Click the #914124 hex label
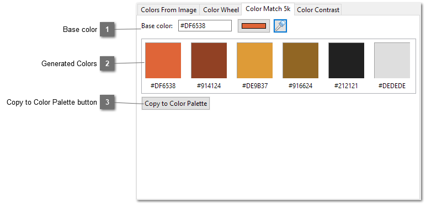Screen dimensions: 426x205 pos(209,86)
